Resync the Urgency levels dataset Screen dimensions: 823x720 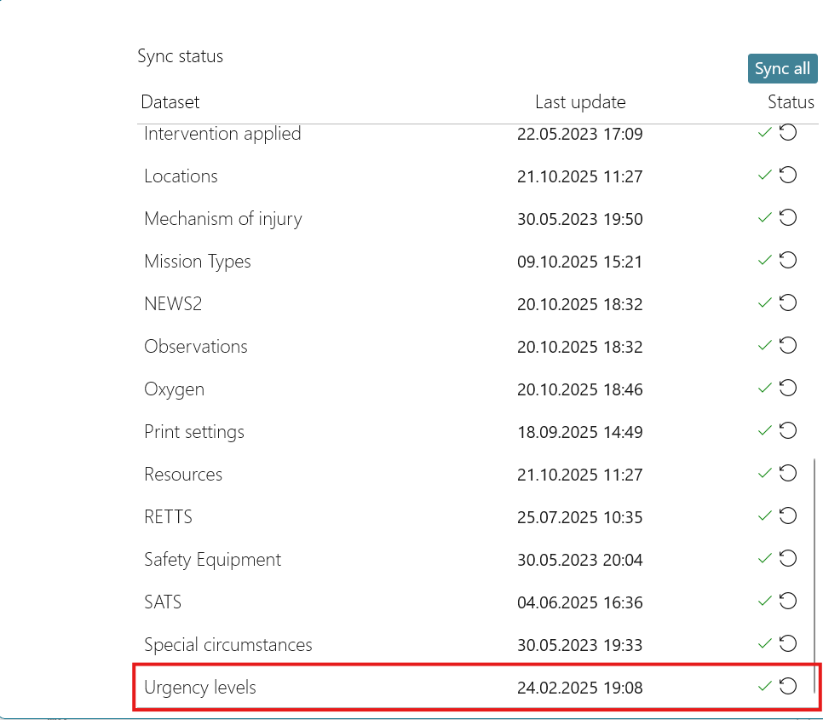click(x=788, y=687)
